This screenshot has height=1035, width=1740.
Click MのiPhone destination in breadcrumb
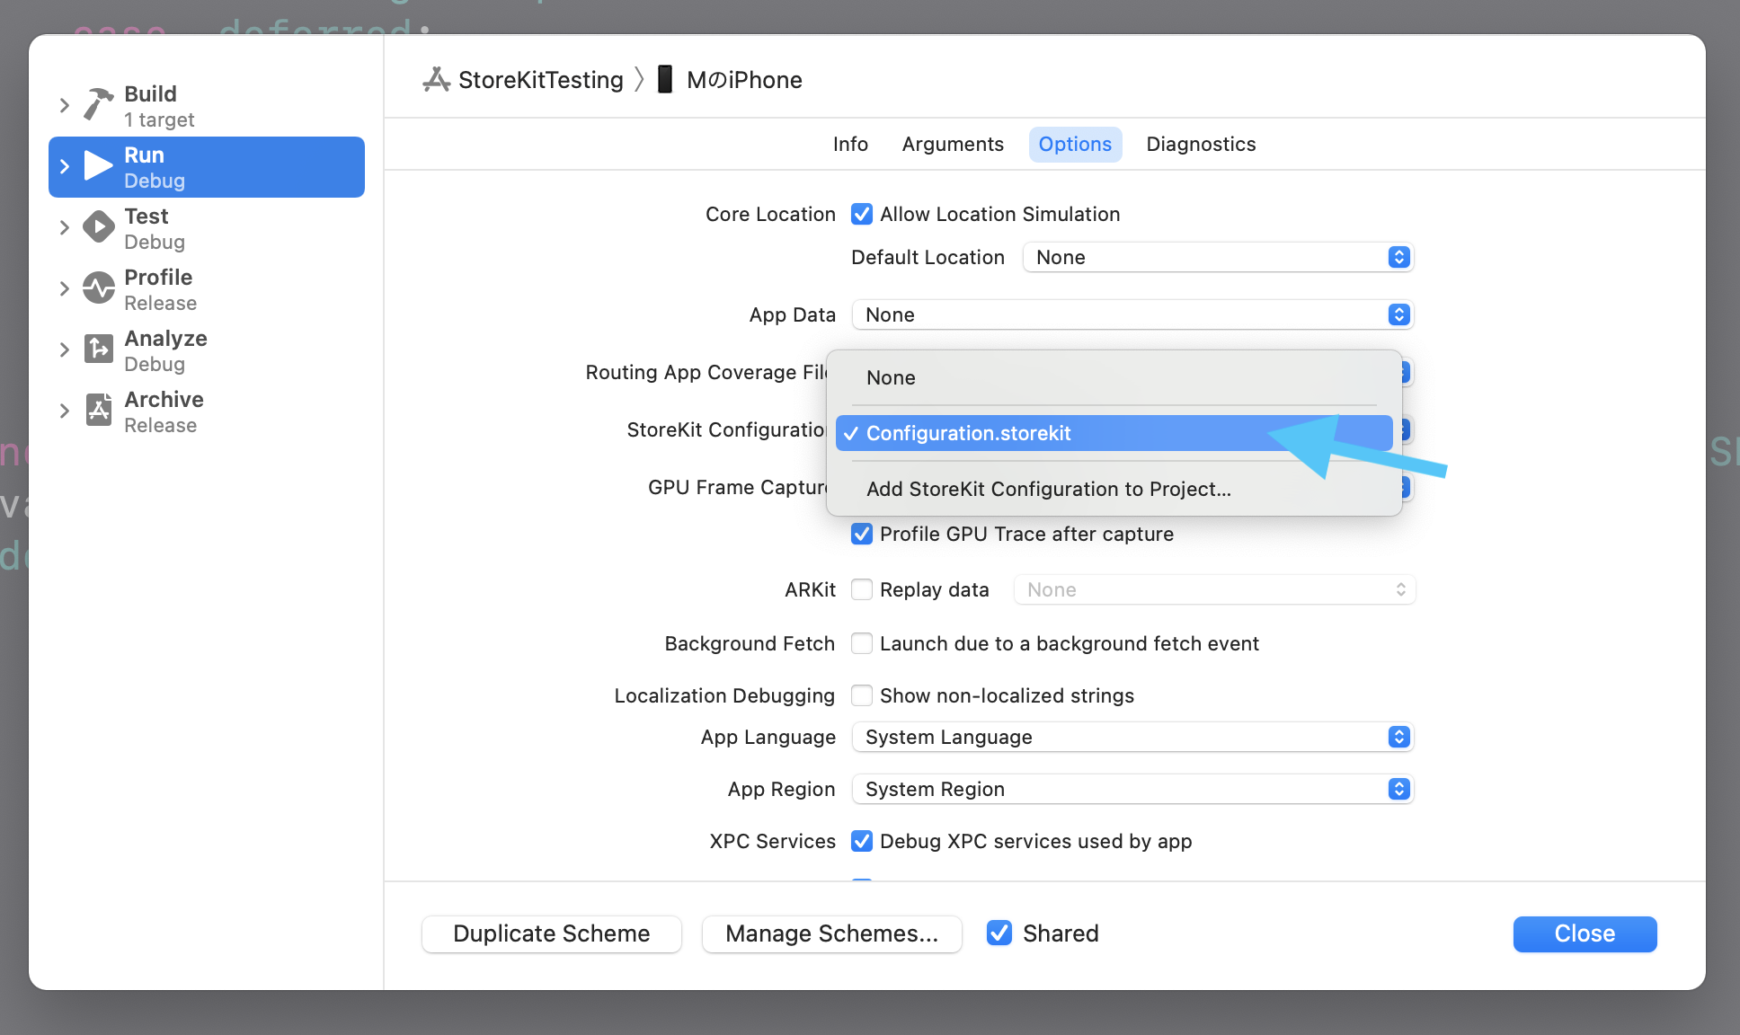click(744, 80)
